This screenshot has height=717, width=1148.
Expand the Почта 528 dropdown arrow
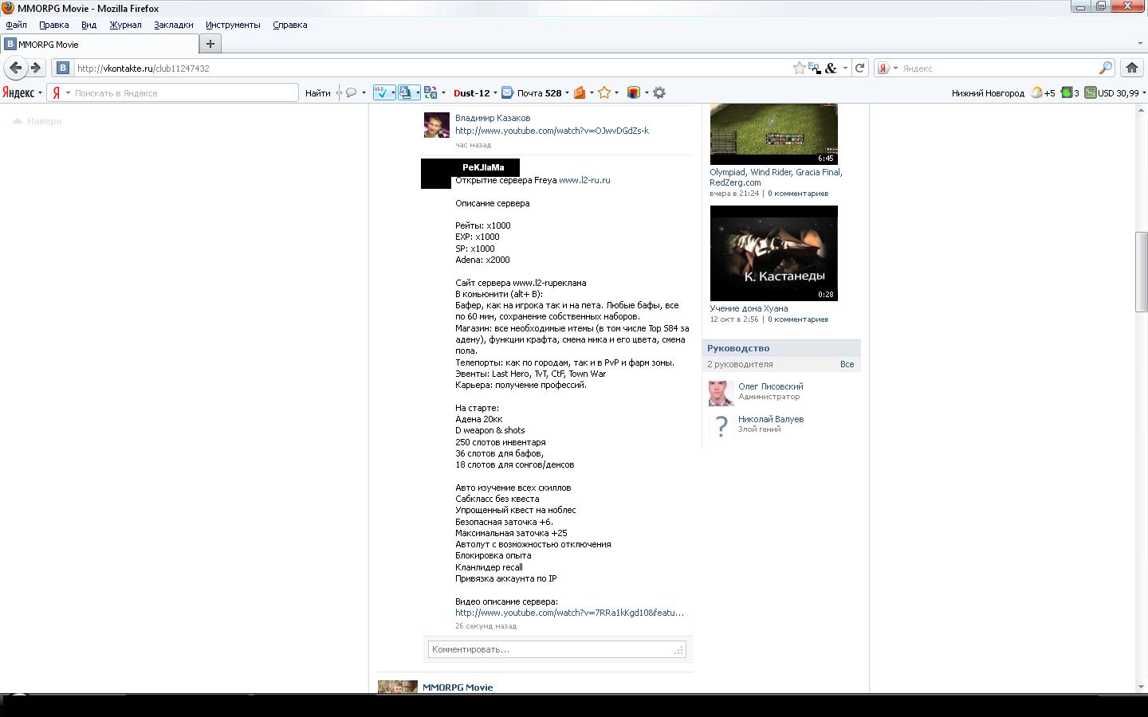pos(567,93)
